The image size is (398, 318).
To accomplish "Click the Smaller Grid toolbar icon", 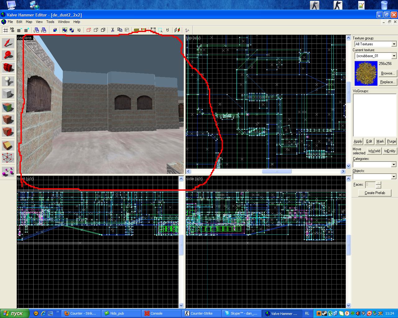I will point(19,30).
